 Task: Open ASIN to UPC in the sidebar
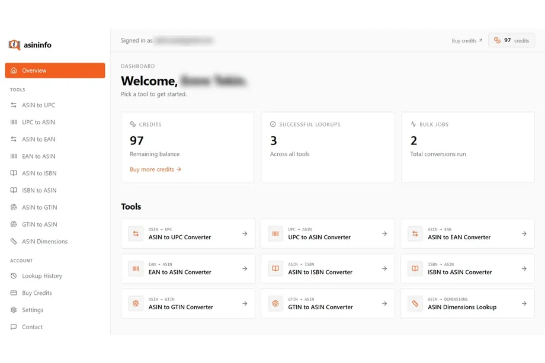click(x=55, y=105)
